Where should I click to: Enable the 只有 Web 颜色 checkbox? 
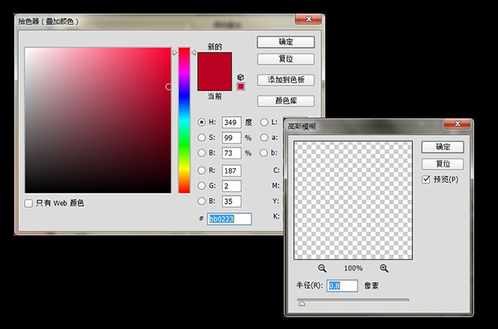click(x=29, y=203)
